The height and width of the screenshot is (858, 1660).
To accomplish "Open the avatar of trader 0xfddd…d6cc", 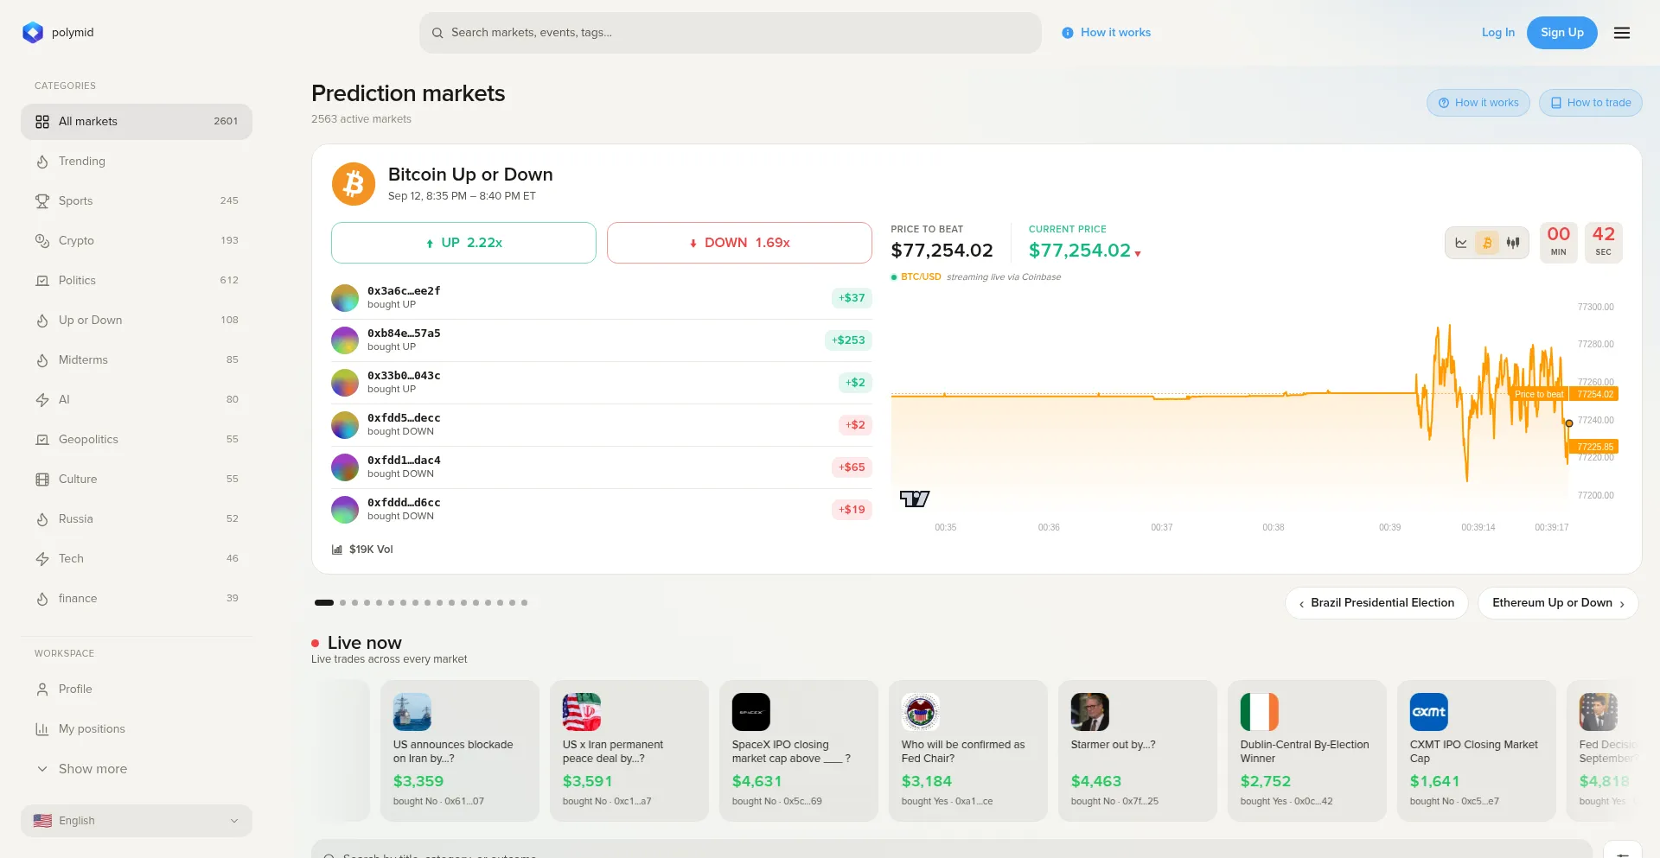I will 345,510.
